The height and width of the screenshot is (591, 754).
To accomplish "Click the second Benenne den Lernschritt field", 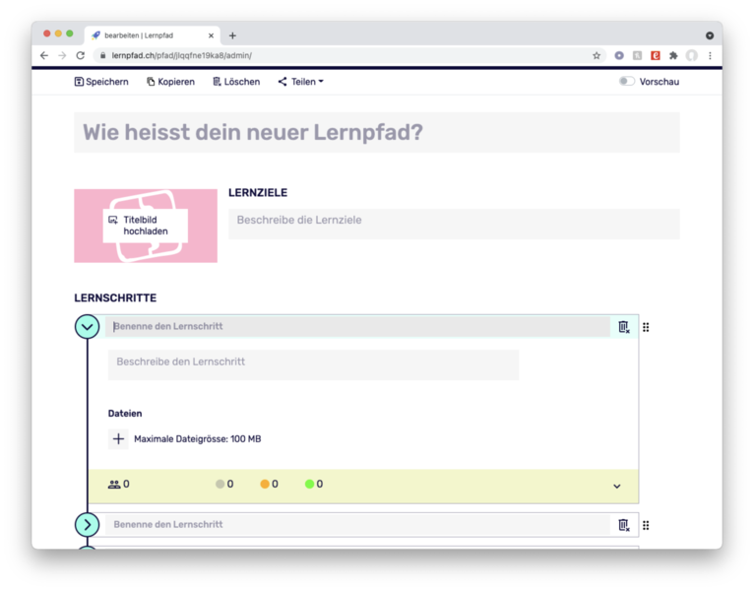I will [357, 525].
